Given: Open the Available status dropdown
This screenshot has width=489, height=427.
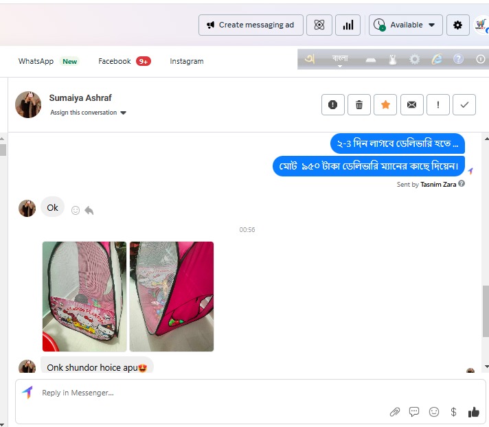Looking at the screenshot, I should click(406, 25).
